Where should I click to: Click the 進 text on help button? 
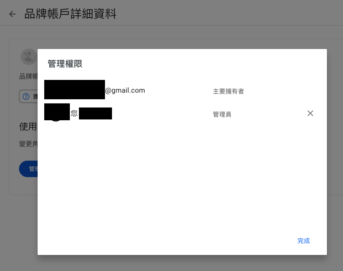click(x=35, y=96)
